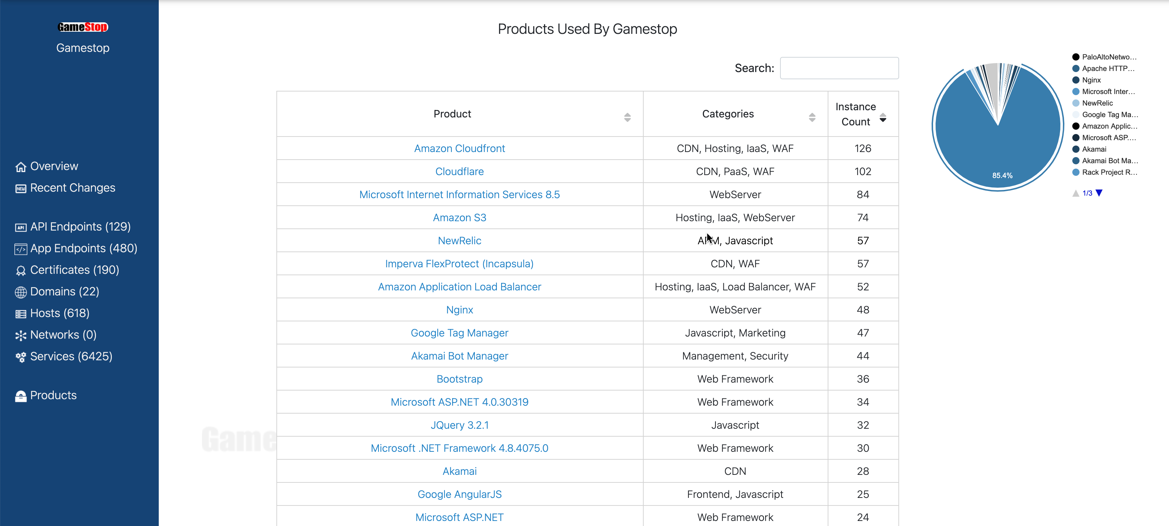Click 'CDN, PaaS, WAF' category cell

click(735, 171)
